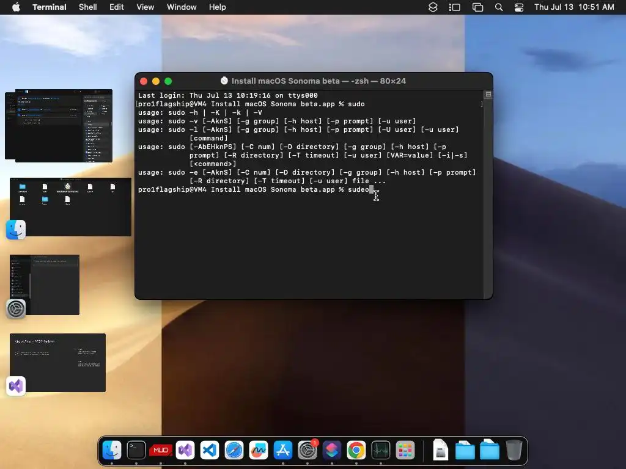Launch the red MUD app in the Dock

point(161,450)
